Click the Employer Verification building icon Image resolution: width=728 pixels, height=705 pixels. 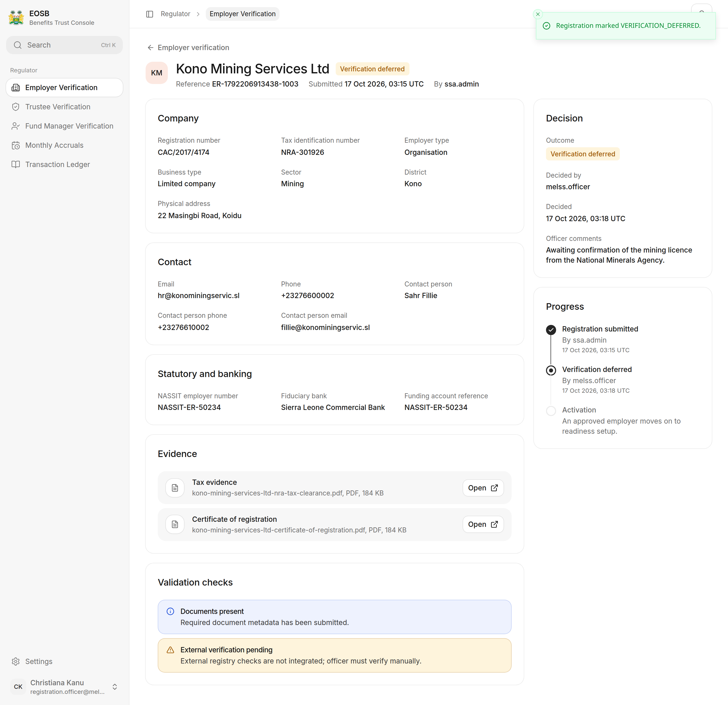point(16,88)
